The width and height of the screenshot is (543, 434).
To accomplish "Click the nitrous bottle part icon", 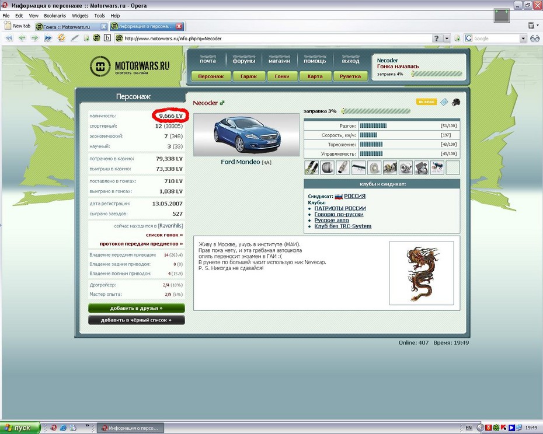I will point(437,167).
